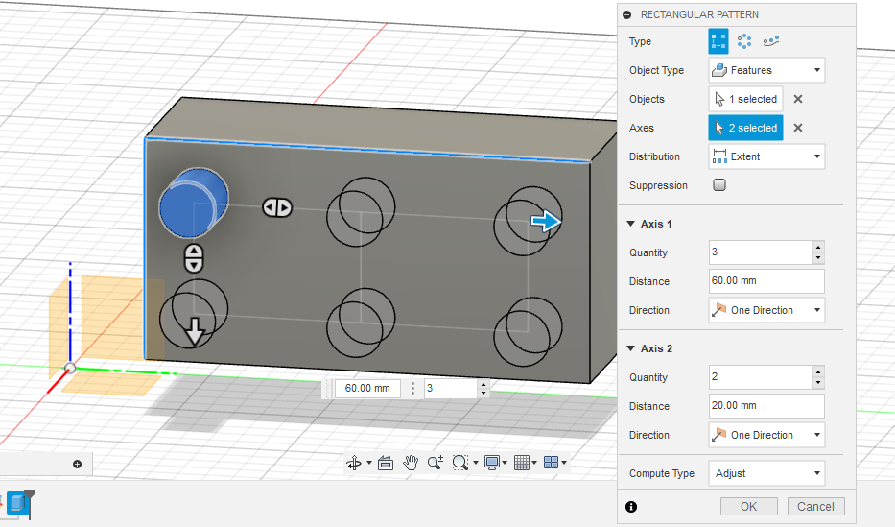Open the Compute Type Adjust dropdown
This screenshot has height=527, width=895.
coord(766,473)
